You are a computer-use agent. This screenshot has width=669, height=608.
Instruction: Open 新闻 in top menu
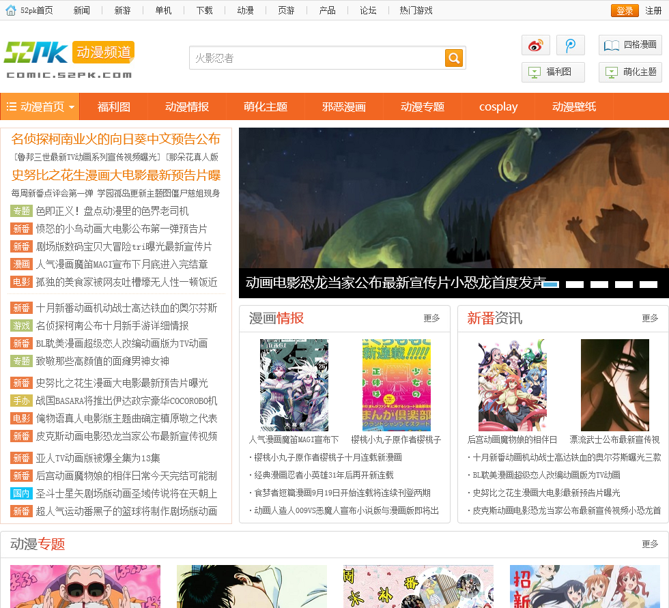[x=81, y=10]
